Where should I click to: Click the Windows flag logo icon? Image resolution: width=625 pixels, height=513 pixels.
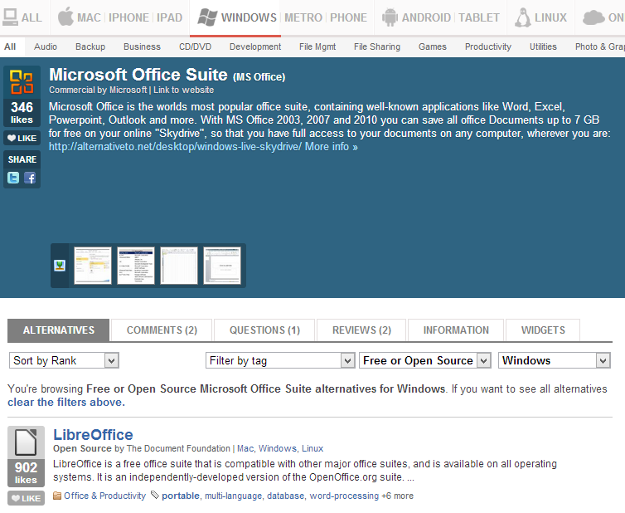pos(207,17)
